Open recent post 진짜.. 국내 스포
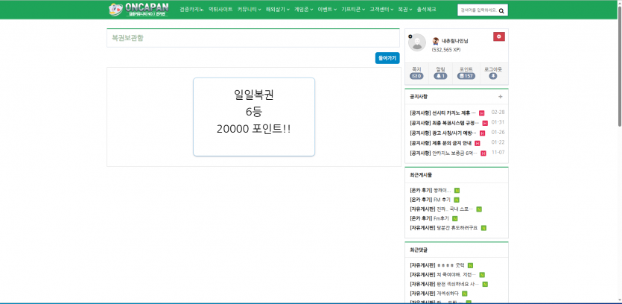This screenshot has width=622, height=304. (x=442, y=209)
